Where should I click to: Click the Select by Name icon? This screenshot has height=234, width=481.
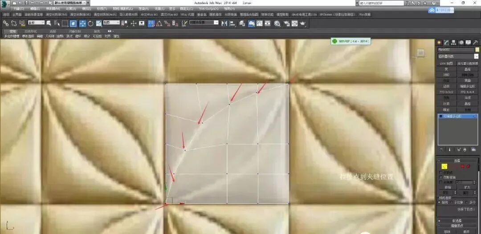[57, 23]
